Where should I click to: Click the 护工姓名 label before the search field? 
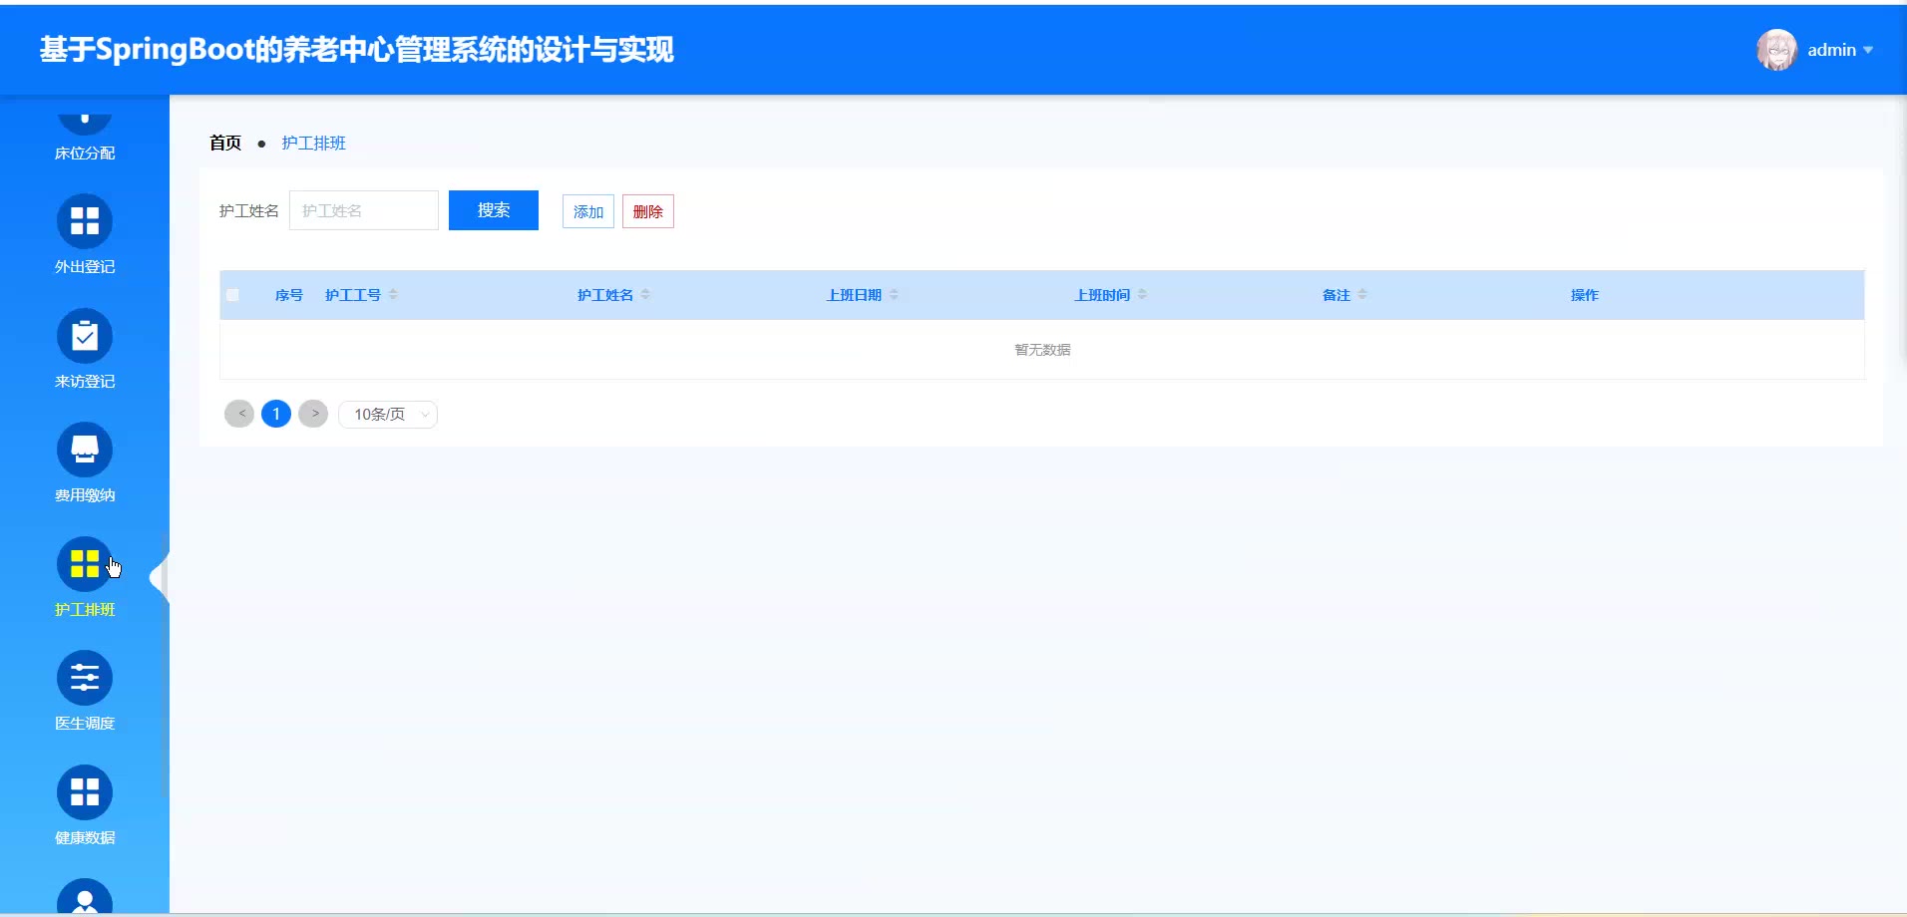pyautogui.click(x=249, y=211)
